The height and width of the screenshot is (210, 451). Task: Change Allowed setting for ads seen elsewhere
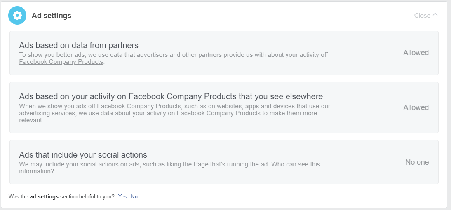click(x=416, y=107)
